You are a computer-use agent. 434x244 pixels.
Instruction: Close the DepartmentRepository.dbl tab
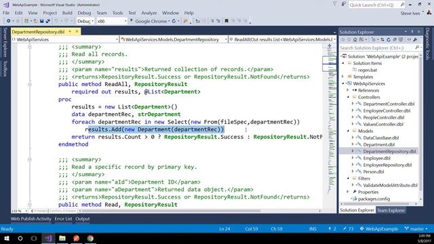(x=77, y=32)
